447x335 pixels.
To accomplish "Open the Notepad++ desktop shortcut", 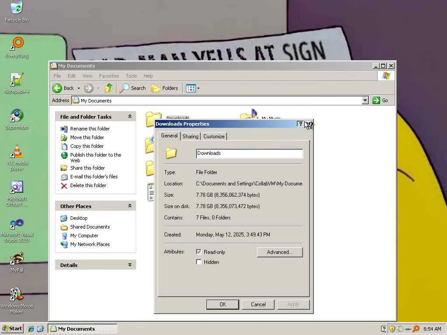I will pyautogui.click(x=17, y=83).
